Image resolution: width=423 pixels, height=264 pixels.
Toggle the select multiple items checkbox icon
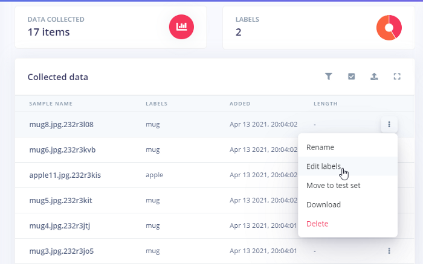click(x=351, y=77)
